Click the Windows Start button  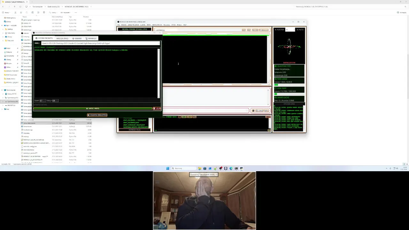coord(167,168)
